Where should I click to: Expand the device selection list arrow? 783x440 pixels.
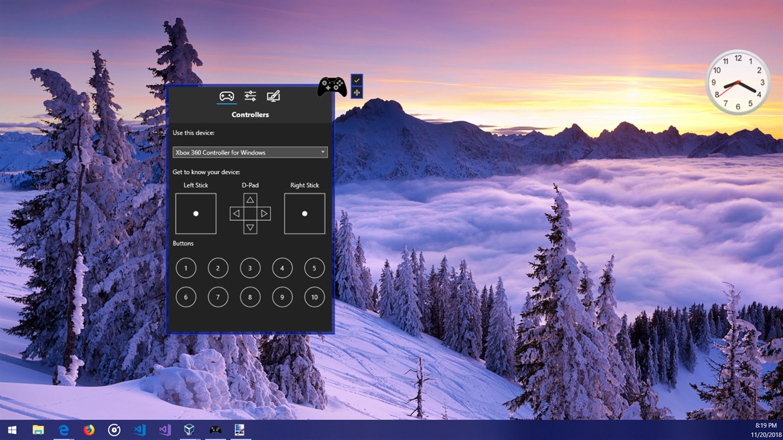click(x=323, y=152)
